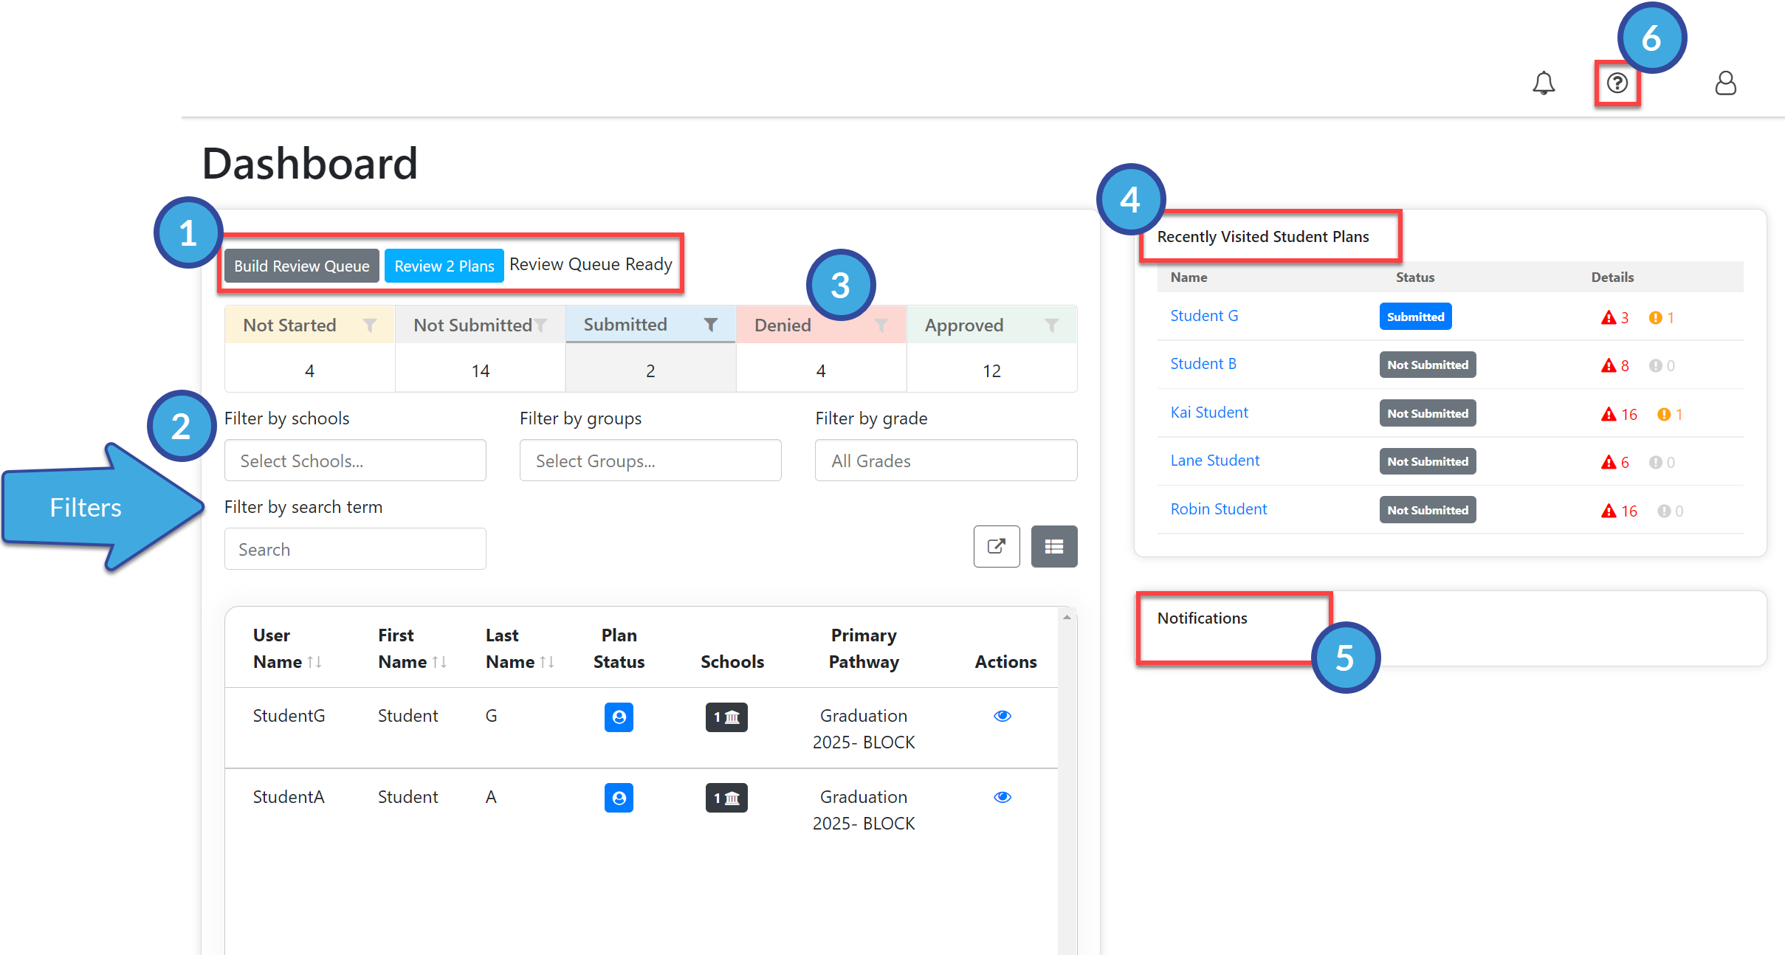Screen dimensions: 1785x955
Task: Toggle the Approved filter funnel
Action: pyautogui.click(x=1051, y=325)
